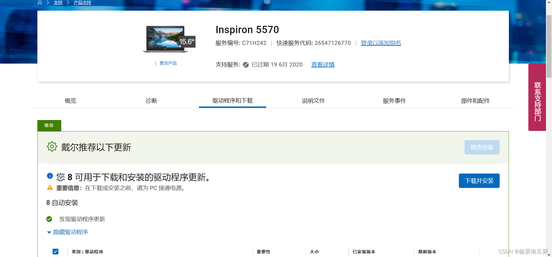Switch to the 诊断 tab
Image resolution: width=552 pixels, height=257 pixels.
pos(152,101)
